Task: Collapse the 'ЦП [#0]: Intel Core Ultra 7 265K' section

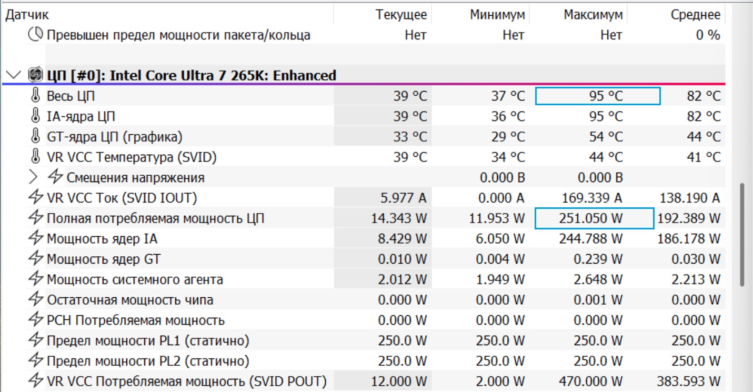Action: pos(15,75)
